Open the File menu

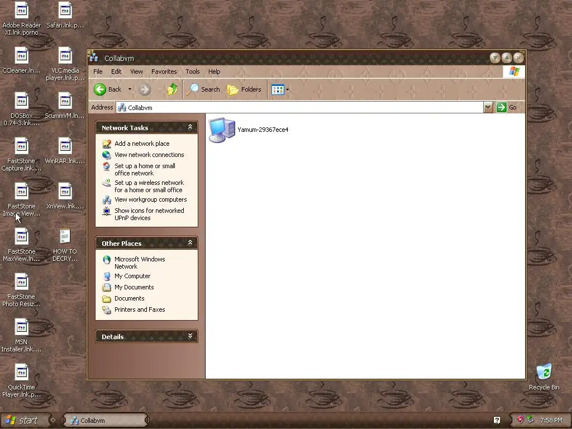pos(98,71)
